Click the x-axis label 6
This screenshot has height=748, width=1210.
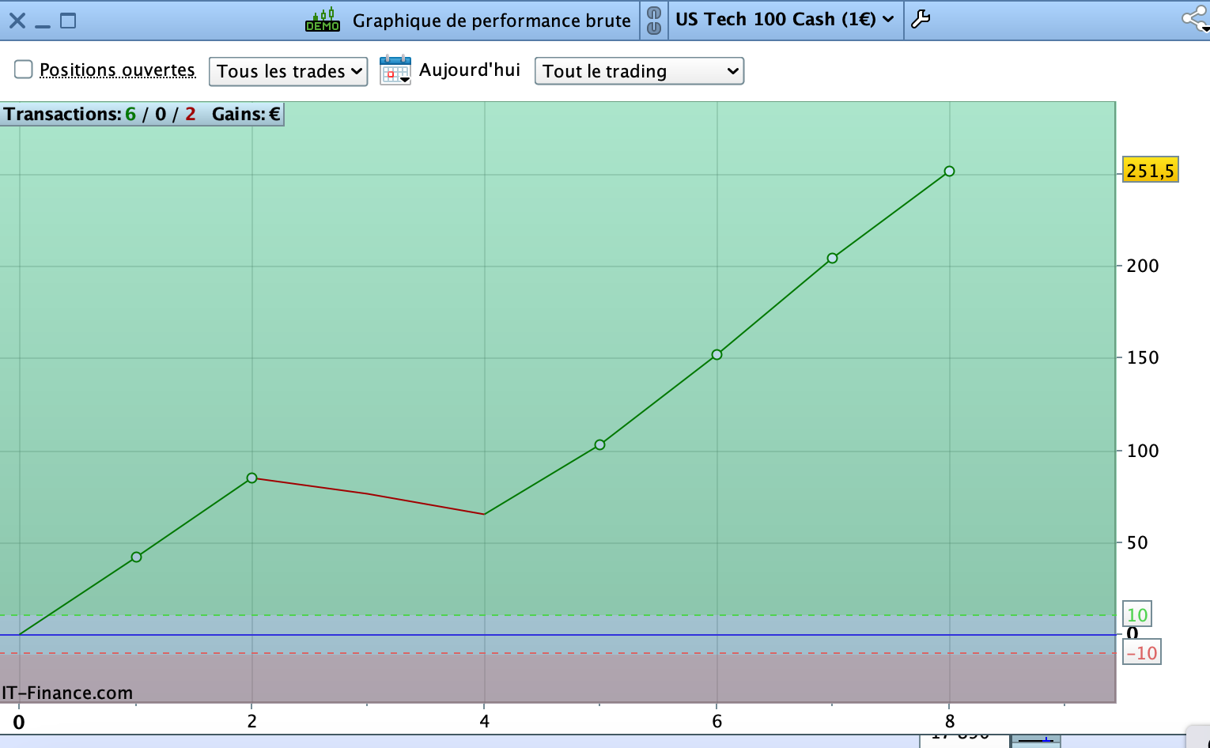click(x=717, y=721)
